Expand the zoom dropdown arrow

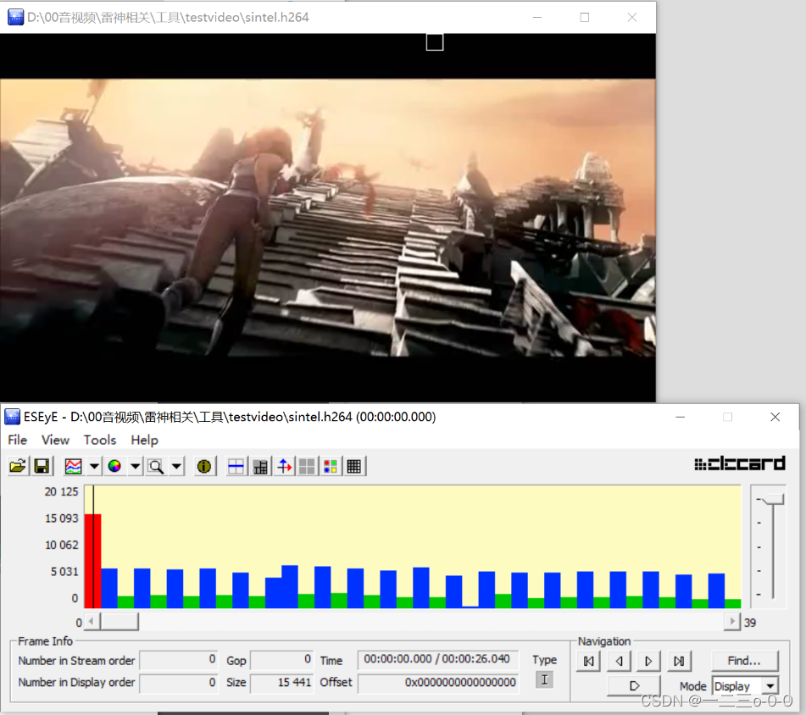[176, 467]
